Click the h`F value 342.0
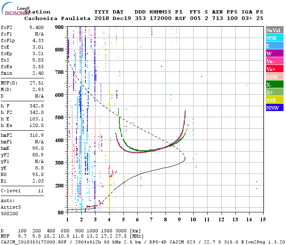This screenshot has height=245, width=286. (36, 106)
